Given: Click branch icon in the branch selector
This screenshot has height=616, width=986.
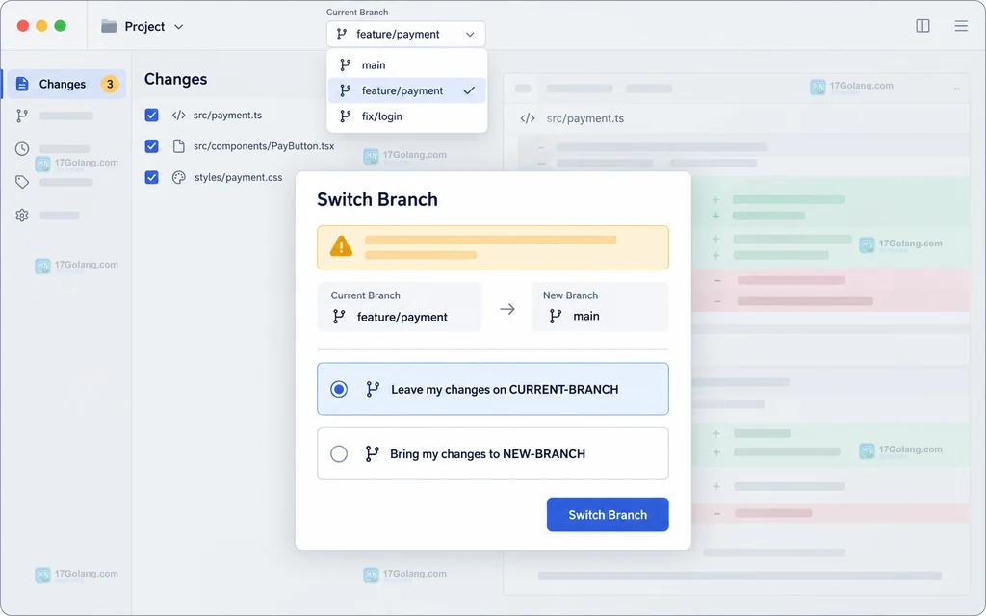Looking at the screenshot, I should (x=342, y=34).
